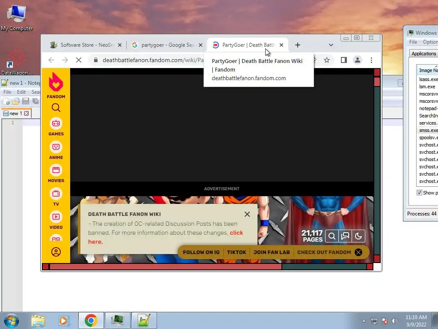Go back in Chrome
Screen dimensions: 438x329
[x=51, y=60]
